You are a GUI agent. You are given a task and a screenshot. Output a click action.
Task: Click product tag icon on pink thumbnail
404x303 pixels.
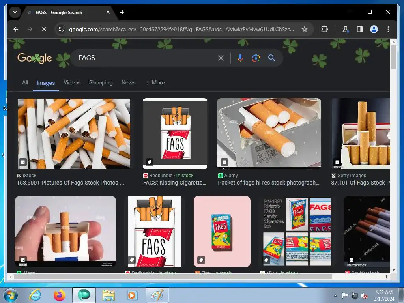click(x=201, y=260)
